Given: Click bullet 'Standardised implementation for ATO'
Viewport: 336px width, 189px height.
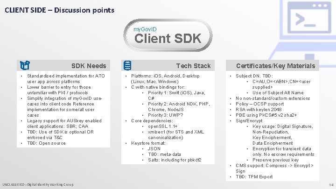Looking at the screenshot, I should click(66, 76).
